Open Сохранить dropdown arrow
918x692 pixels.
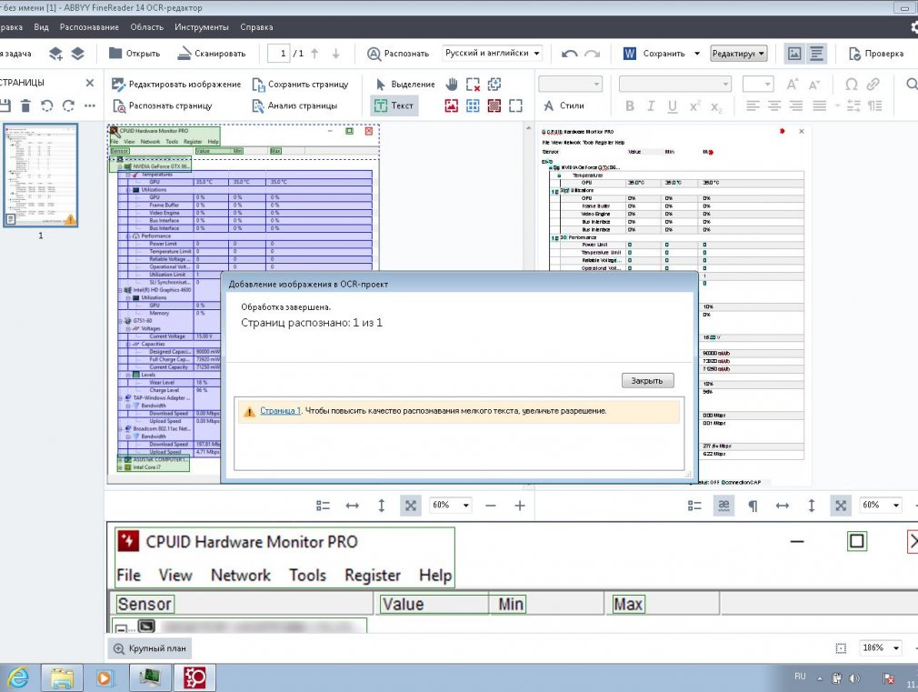(x=697, y=54)
